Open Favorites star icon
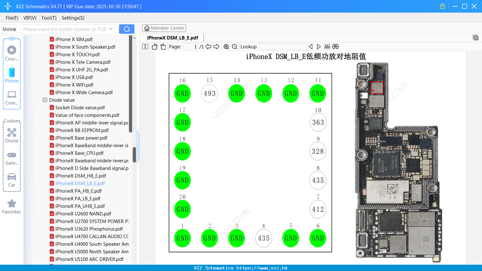Screen dimensions: 482x271 (12, 207)
